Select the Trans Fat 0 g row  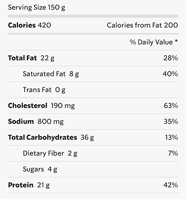pos(93,90)
